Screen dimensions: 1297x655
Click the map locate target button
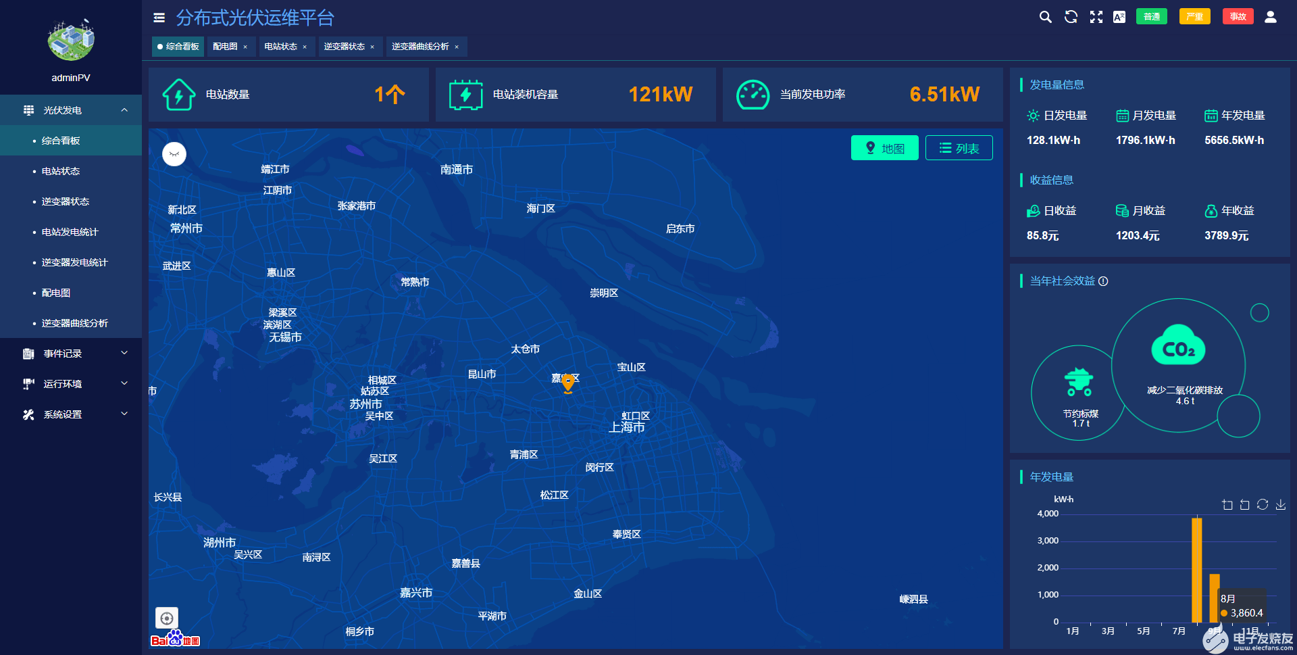click(167, 618)
